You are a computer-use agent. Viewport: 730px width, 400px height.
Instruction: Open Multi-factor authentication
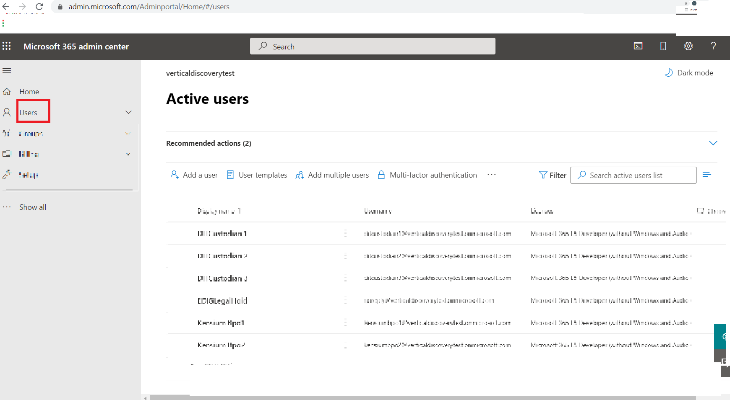pyautogui.click(x=427, y=175)
